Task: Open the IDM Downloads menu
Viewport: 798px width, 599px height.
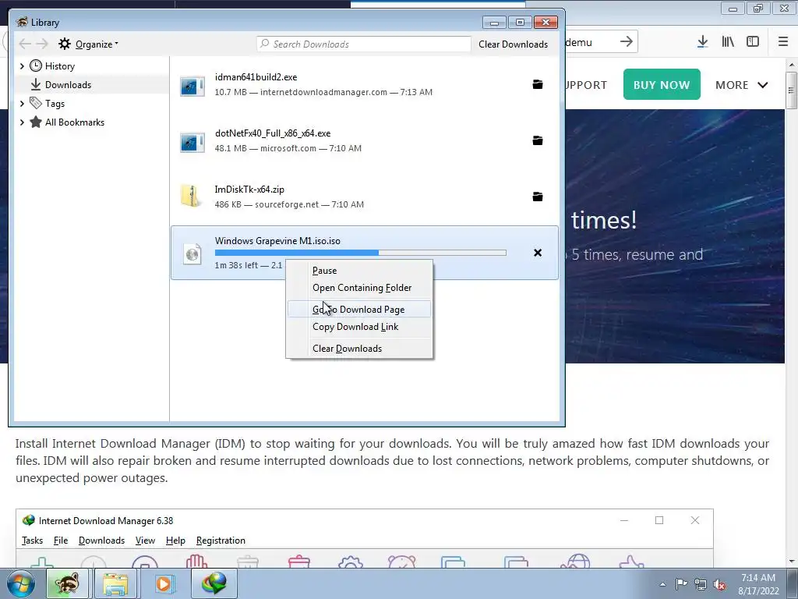Action: 101,541
